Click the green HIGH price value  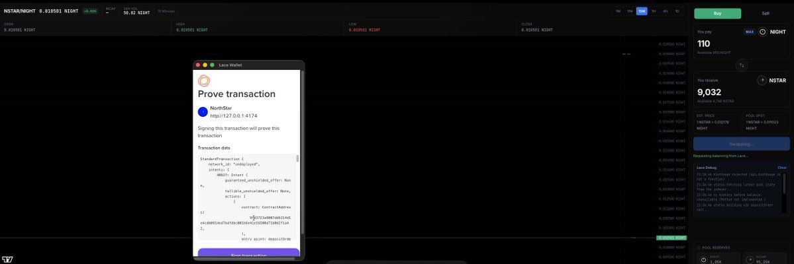point(192,30)
